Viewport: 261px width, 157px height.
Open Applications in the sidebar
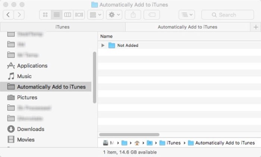tap(32, 66)
